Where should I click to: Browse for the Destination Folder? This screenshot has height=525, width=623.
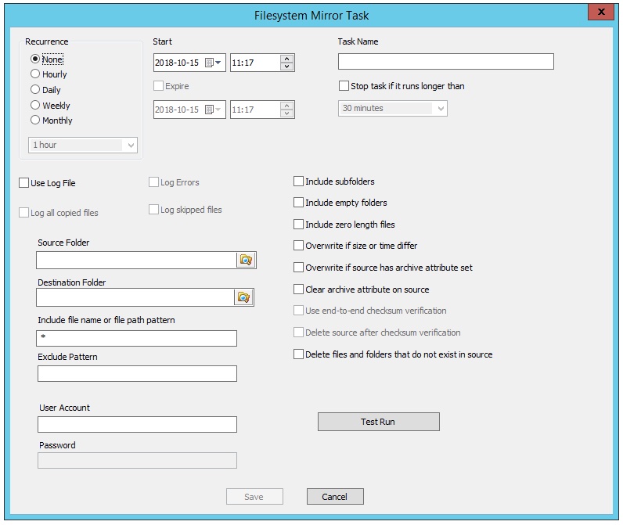point(243,297)
